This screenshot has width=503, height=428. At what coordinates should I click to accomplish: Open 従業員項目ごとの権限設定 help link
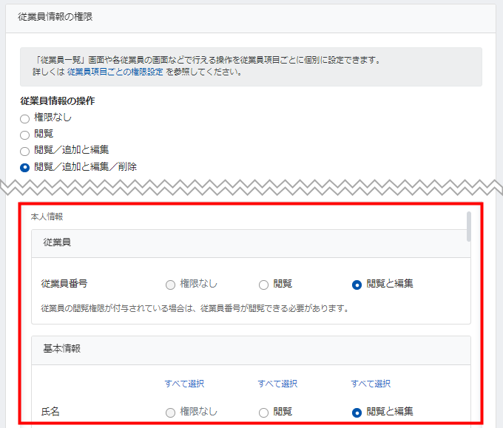(x=115, y=72)
